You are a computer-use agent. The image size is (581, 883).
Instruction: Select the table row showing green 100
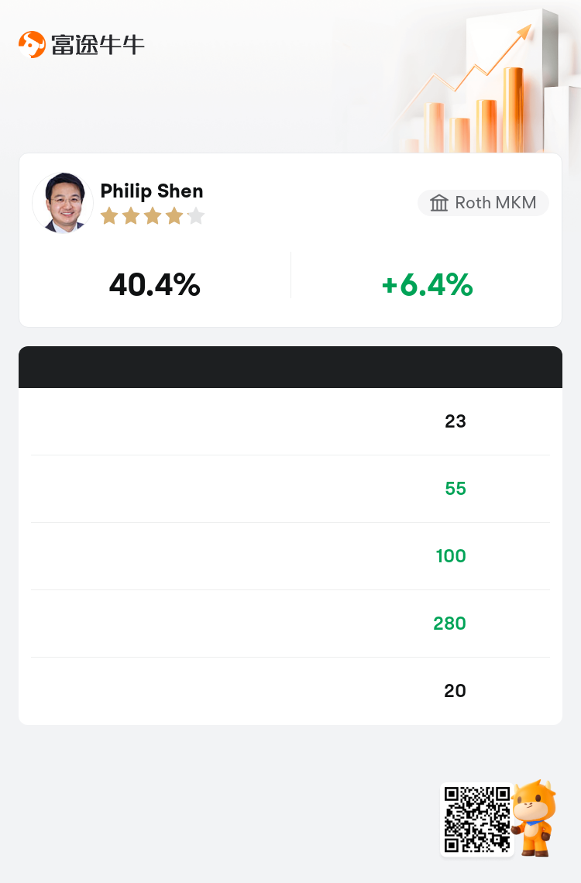pyautogui.click(x=290, y=556)
